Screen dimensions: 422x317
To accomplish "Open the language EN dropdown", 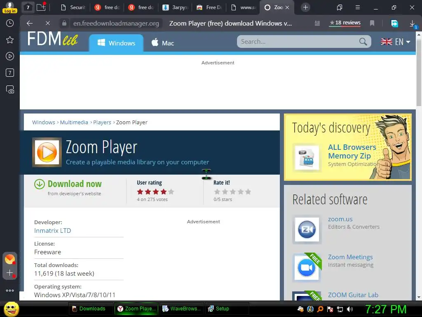I will pos(395,42).
